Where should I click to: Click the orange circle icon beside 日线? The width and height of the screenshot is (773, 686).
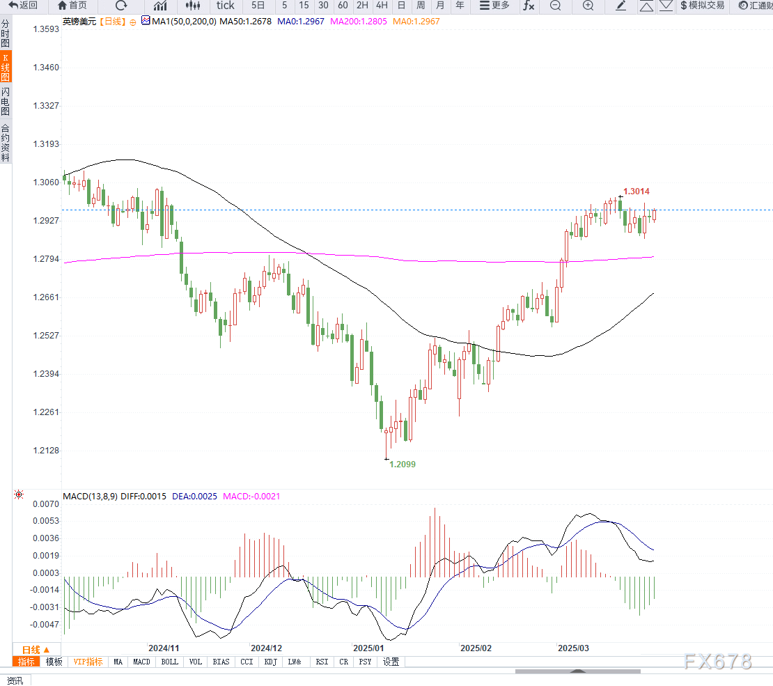pyautogui.click(x=132, y=22)
